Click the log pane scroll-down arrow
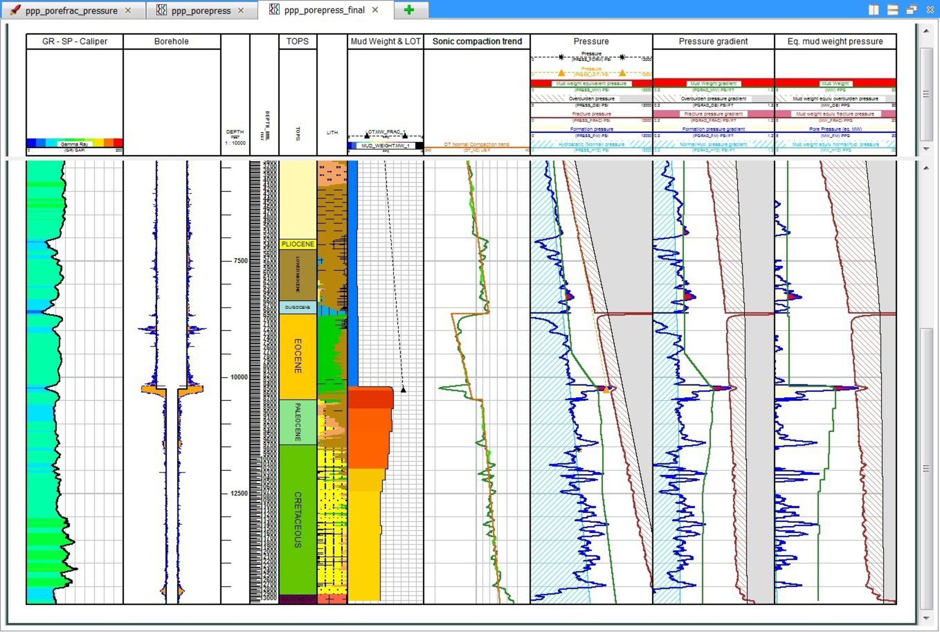This screenshot has height=632, width=940. click(x=926, y=618)
